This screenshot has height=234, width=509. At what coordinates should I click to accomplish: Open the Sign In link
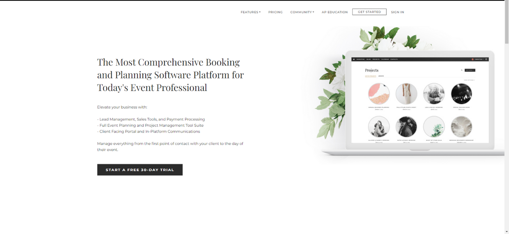398,12
